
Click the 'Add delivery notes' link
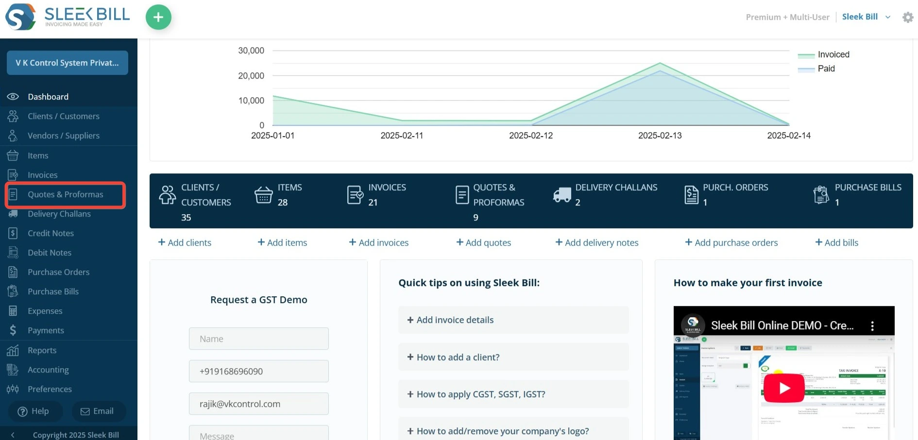(x=597, y=242)
